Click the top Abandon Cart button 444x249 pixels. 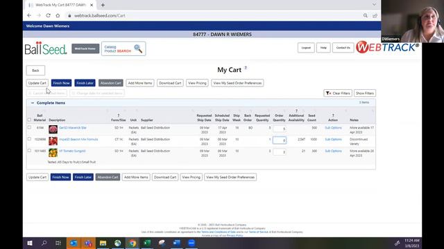111,83
